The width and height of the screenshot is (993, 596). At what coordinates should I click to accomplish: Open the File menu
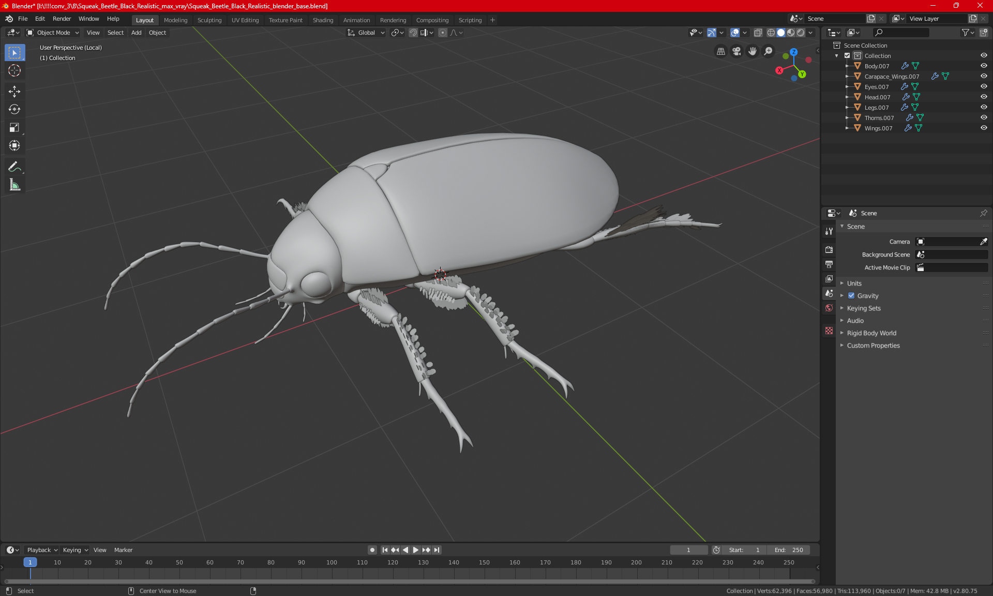(23, 19)
